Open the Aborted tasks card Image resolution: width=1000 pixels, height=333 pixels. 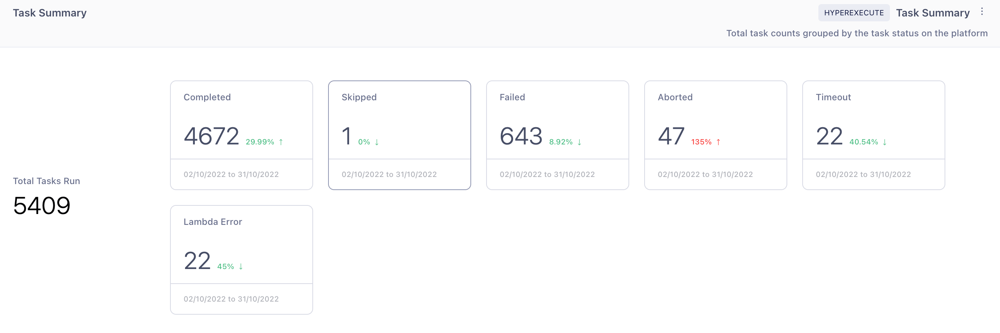click(715, 135)
